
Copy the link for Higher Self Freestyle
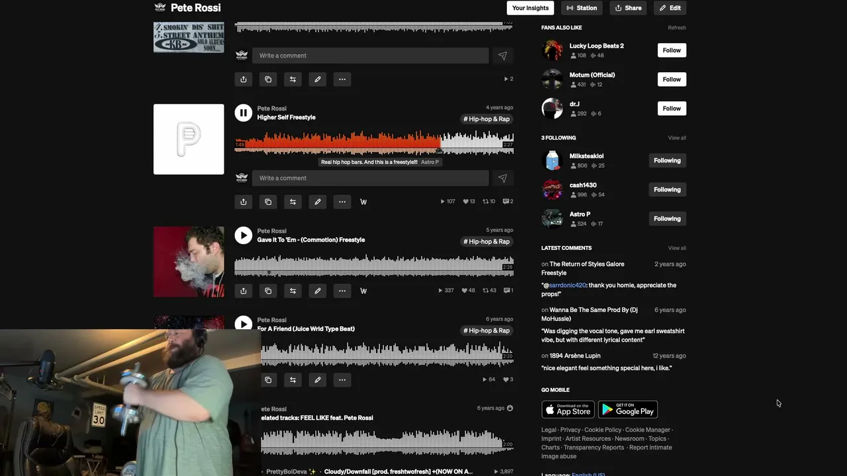(x=268, y=202)
